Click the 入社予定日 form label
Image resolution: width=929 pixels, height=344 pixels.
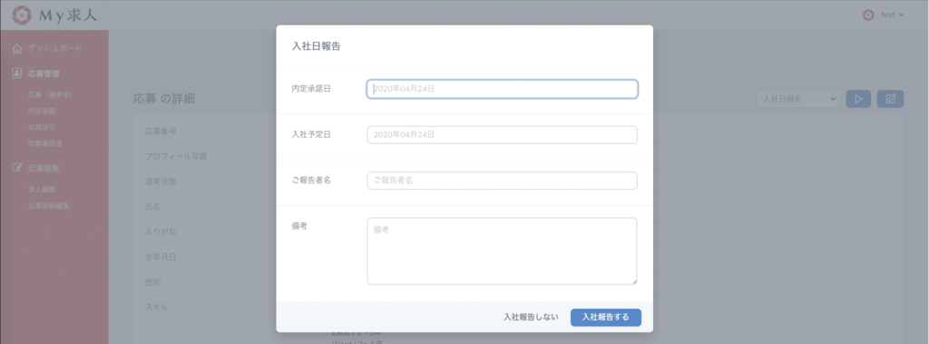[311, 134]
